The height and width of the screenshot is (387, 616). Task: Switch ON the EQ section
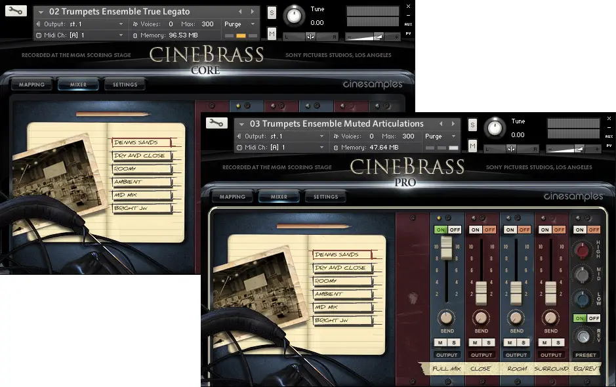[579, 230]
